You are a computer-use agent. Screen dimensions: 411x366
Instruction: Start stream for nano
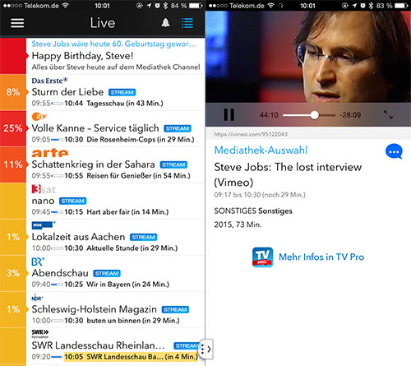click(73, 201)
